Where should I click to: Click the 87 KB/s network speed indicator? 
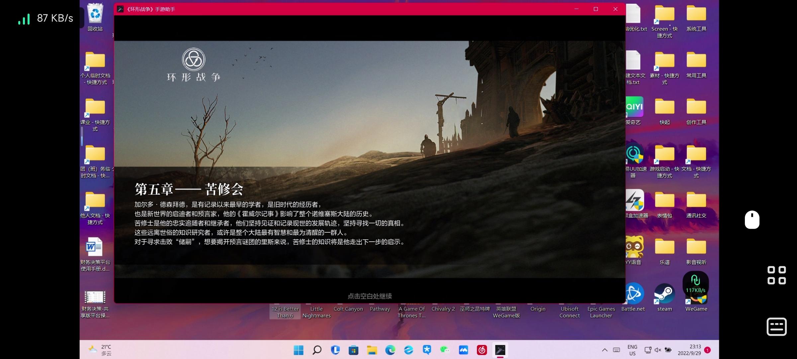(x=45, y=18)
